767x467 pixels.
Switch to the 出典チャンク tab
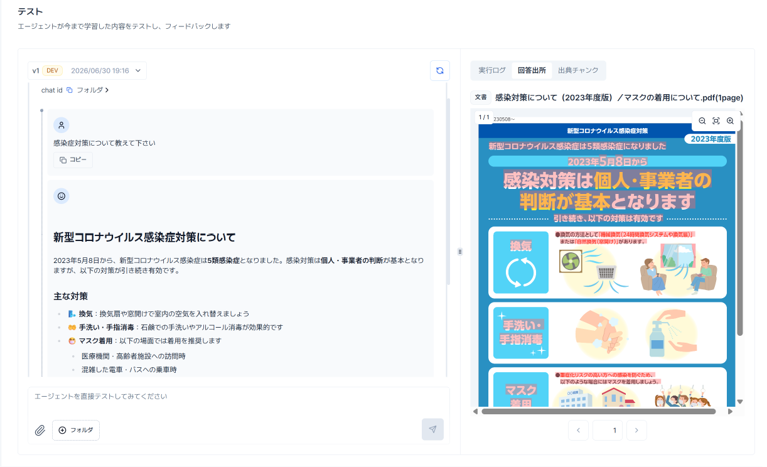tap(578, 70)
